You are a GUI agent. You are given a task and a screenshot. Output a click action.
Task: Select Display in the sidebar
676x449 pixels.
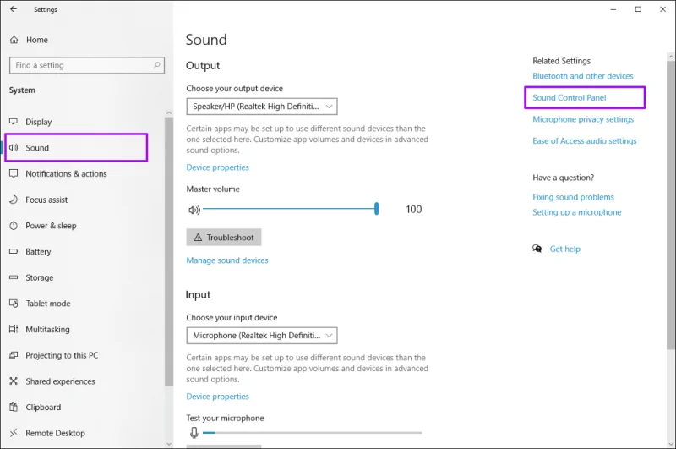pos(38,122)
